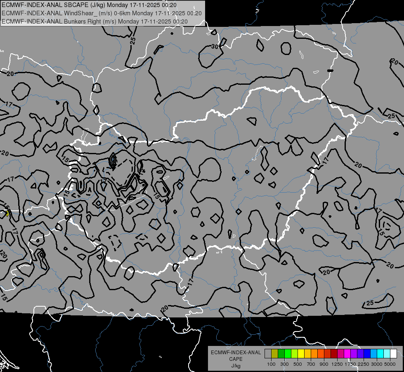404x372 pixels.
Task: Click the 2250 legend value
Action: pyautogui.click(x=364, y=364)
